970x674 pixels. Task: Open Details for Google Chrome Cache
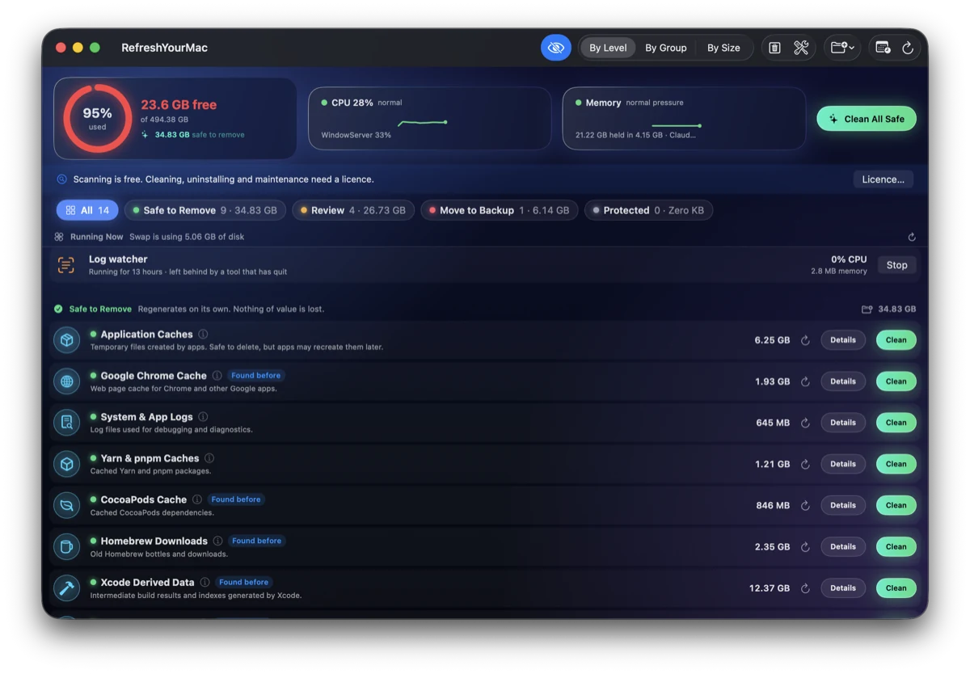(x=843, y=381)
